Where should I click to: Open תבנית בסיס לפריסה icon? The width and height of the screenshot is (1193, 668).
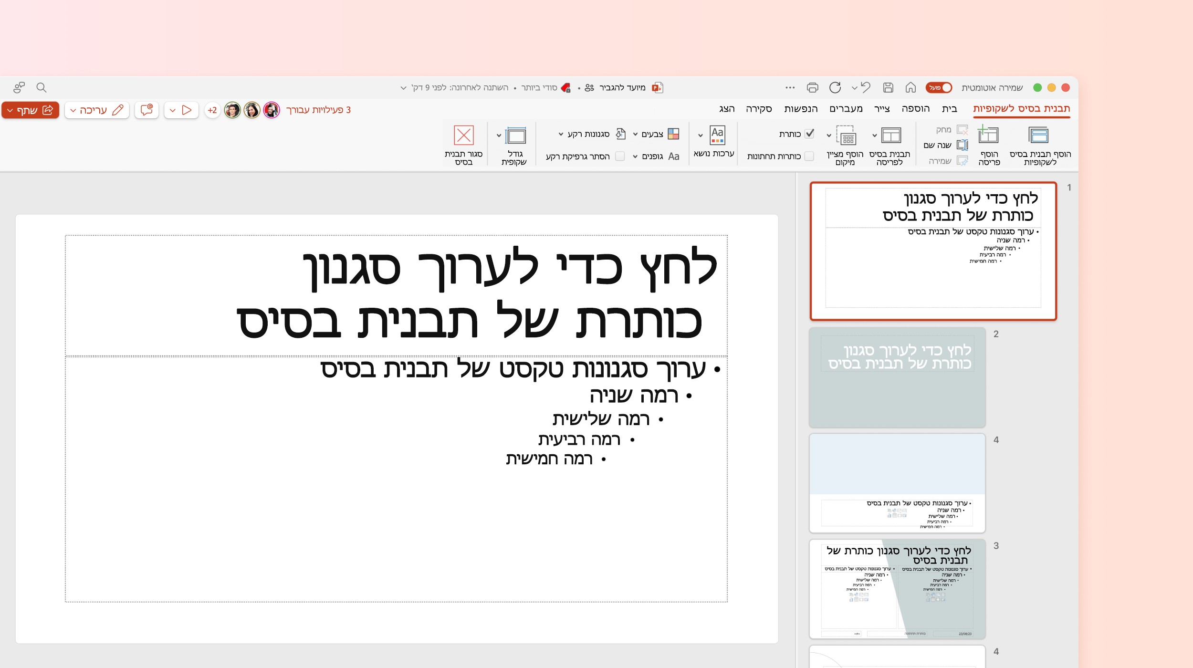[x=891, y=136]
